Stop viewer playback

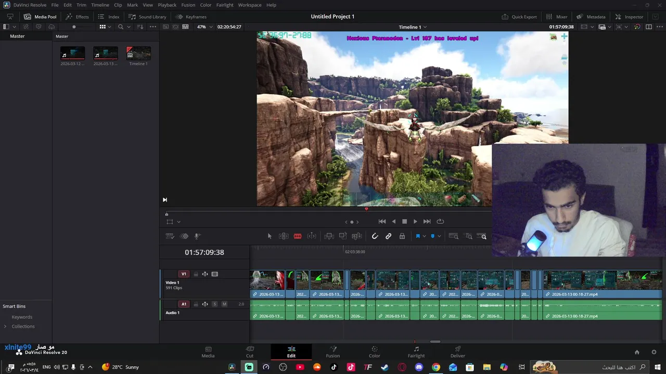404,221
